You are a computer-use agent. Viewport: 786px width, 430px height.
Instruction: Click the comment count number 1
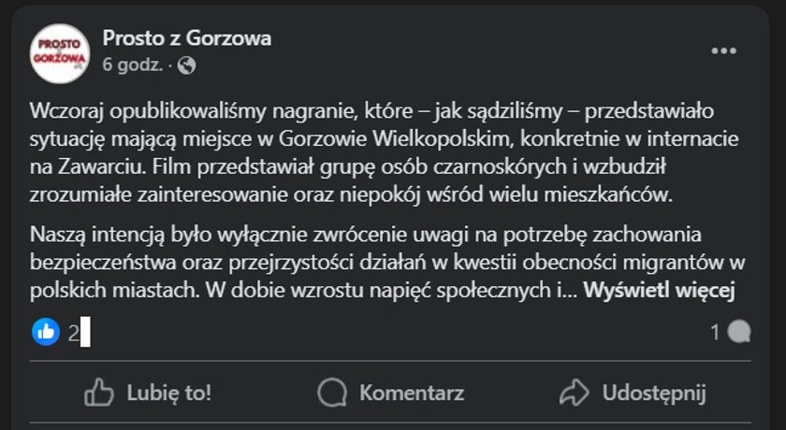pos(715,333)
